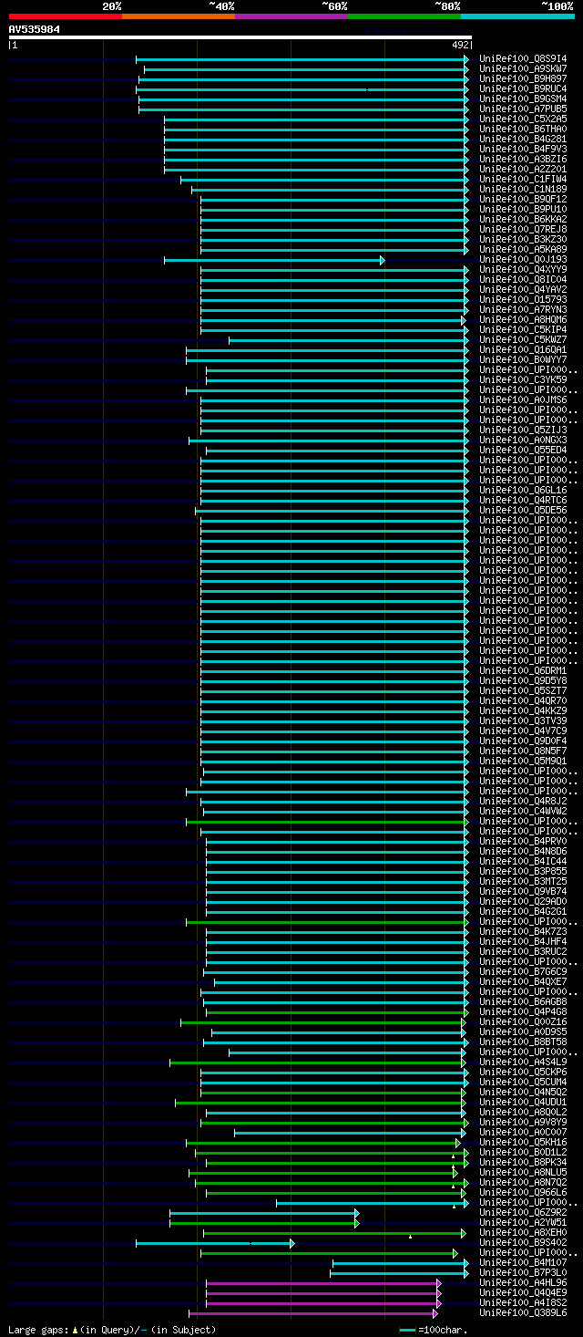The image size is (583, 1337).
Task: Click the green ~80% legend color bar
Action: [404, 16]
